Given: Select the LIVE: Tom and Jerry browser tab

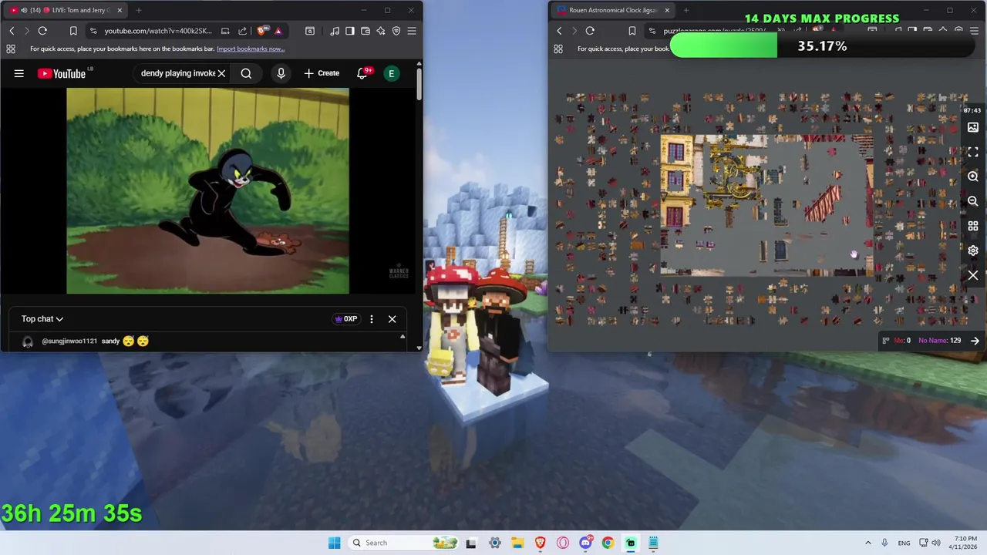Looking at the screenshot, I should coord(66,10).
